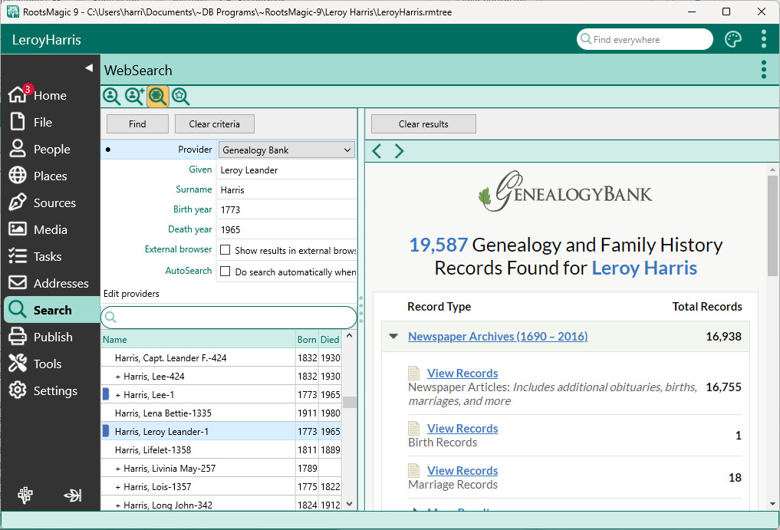This screenshot has width=780, height=530.
Task: Enable the AutoSearch checkbox
Action: click(x=225, y=272)
